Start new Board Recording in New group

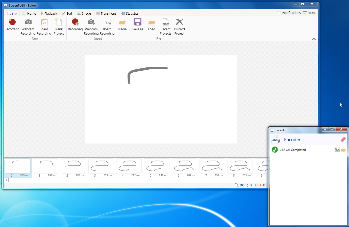coord(44,27)
